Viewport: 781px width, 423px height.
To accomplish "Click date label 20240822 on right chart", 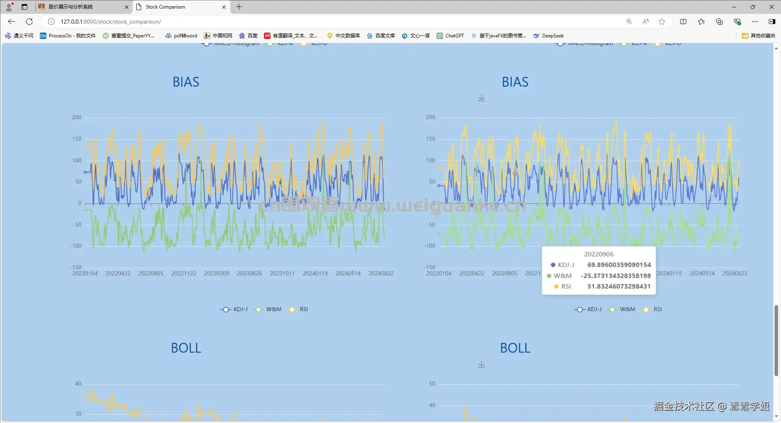I will click(735, 274).
